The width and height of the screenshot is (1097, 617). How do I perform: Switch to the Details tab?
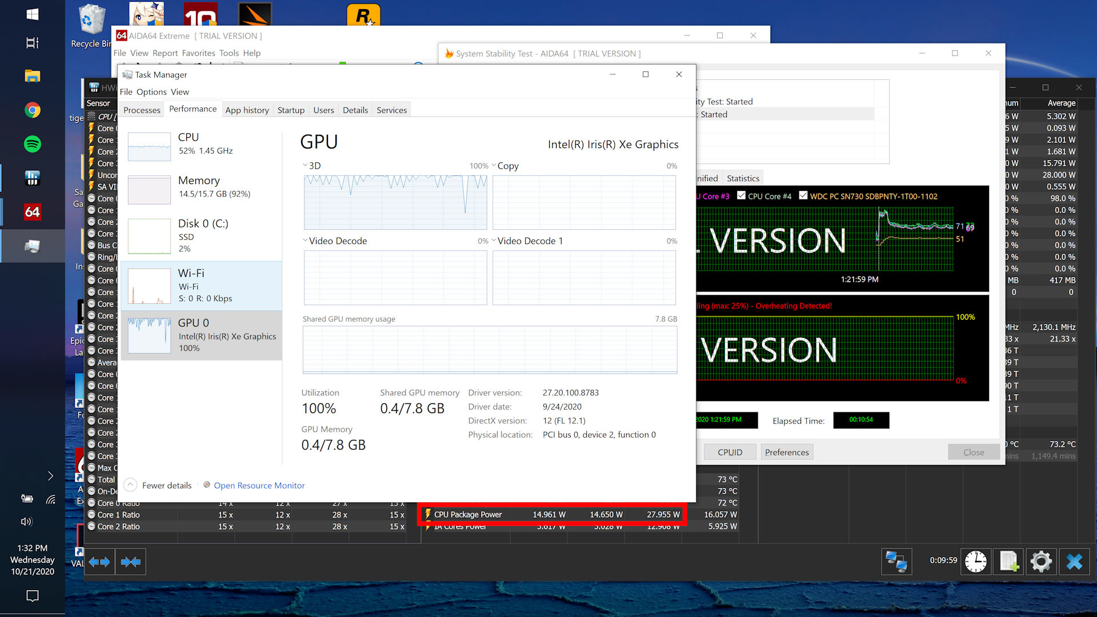click(355, 110)
